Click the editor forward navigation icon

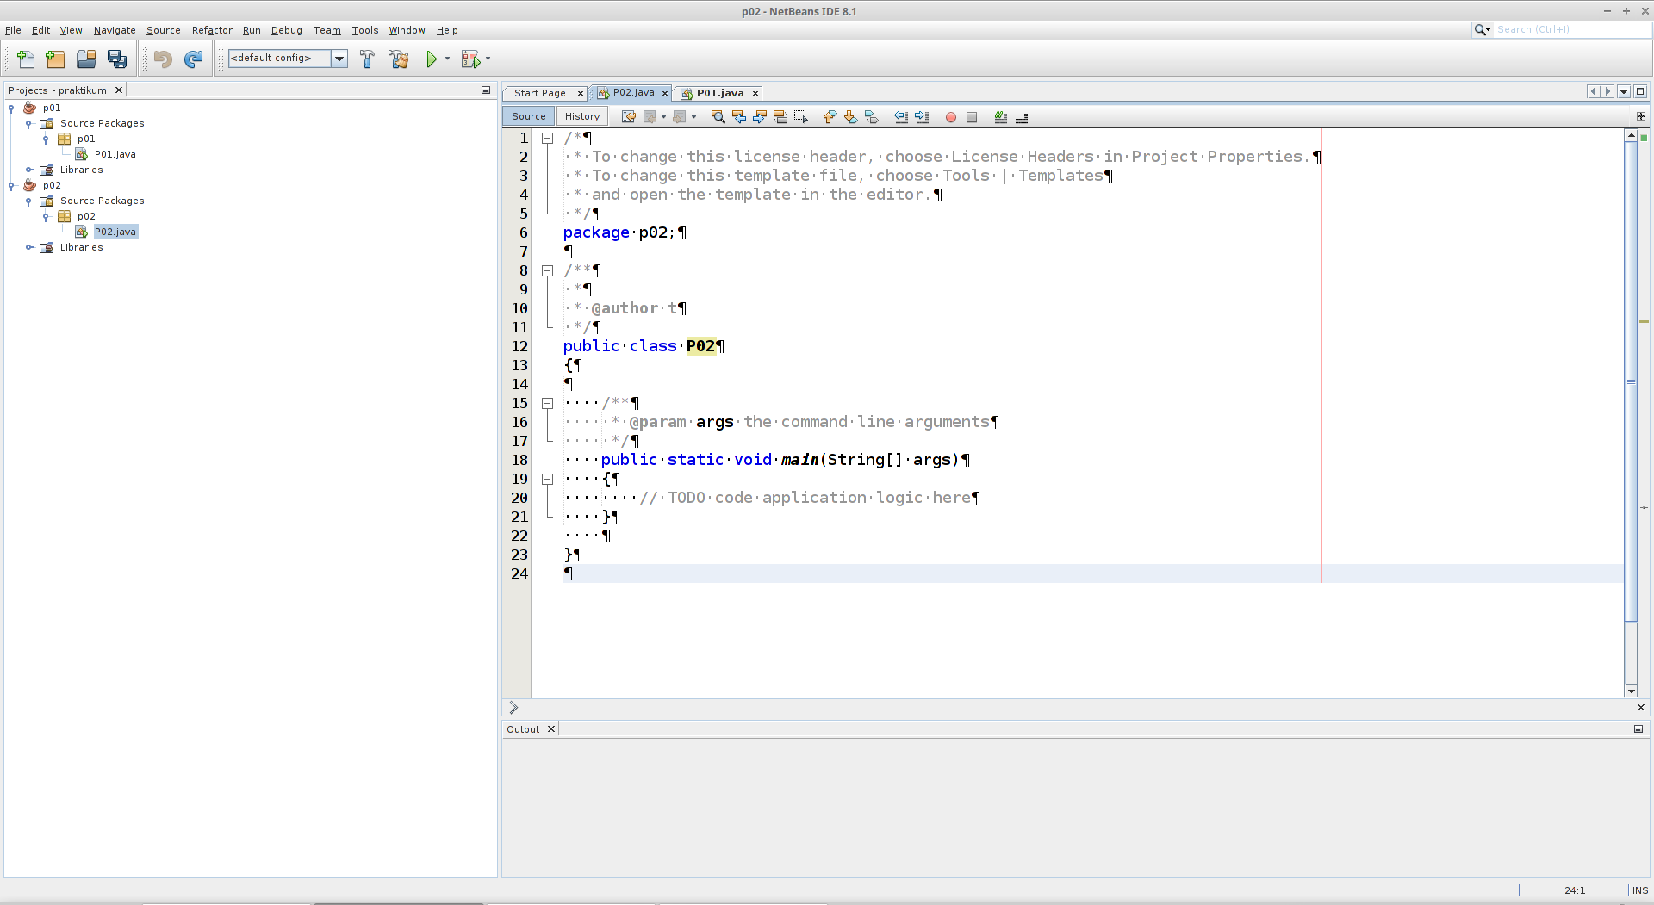(x=680, y=117)
